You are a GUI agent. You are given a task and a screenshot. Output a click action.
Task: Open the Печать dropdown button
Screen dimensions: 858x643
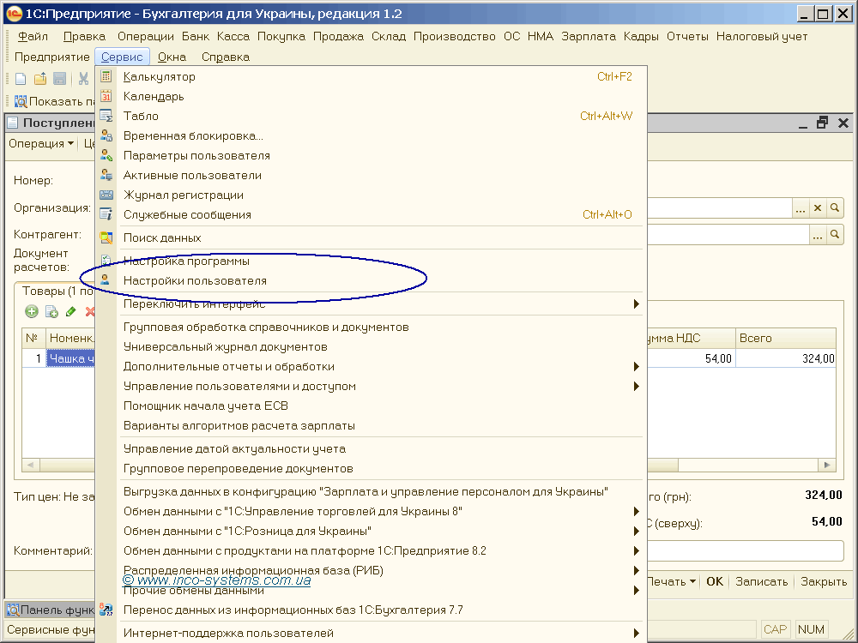click(x=672, y=581)
